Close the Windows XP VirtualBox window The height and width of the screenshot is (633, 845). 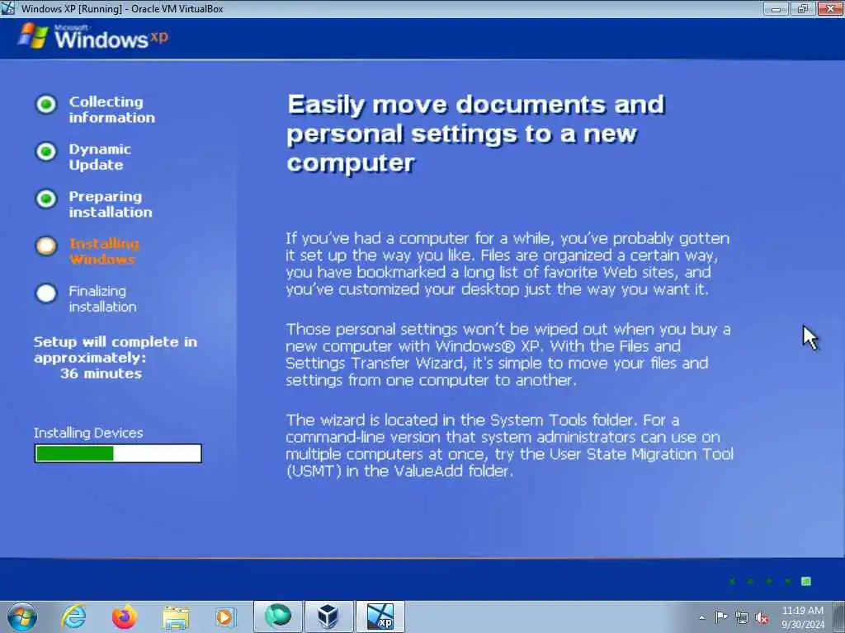click(830, 8)
